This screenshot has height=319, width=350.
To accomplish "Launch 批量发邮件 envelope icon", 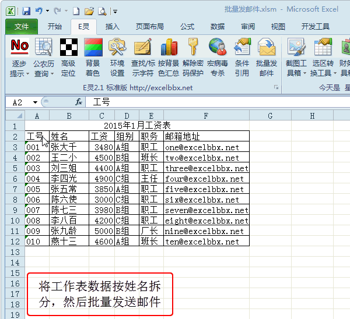I will click(267, 47).
